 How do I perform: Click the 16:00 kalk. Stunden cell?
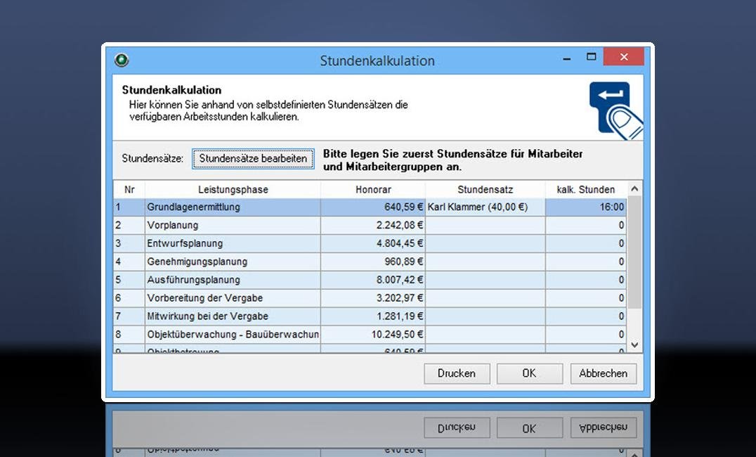tap(586, 207)
